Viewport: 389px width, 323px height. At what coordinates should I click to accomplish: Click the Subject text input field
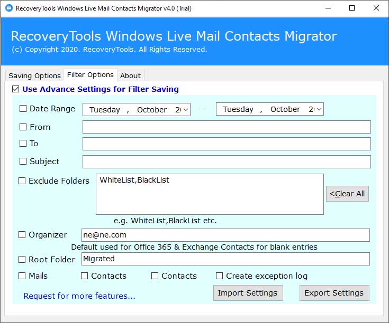point(227,161)
